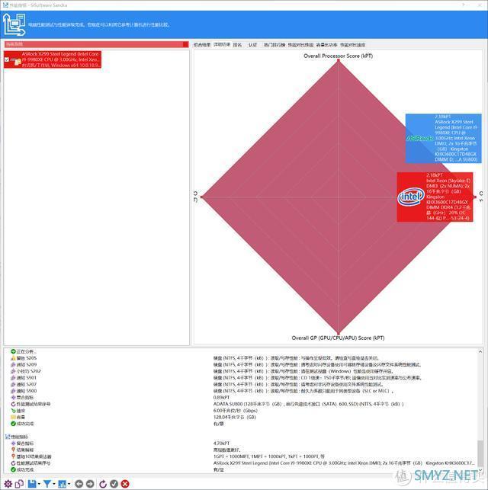Click the blue floppy disk save icon
488x490 pixels.
pyautogui.click(x=32, y=484)
